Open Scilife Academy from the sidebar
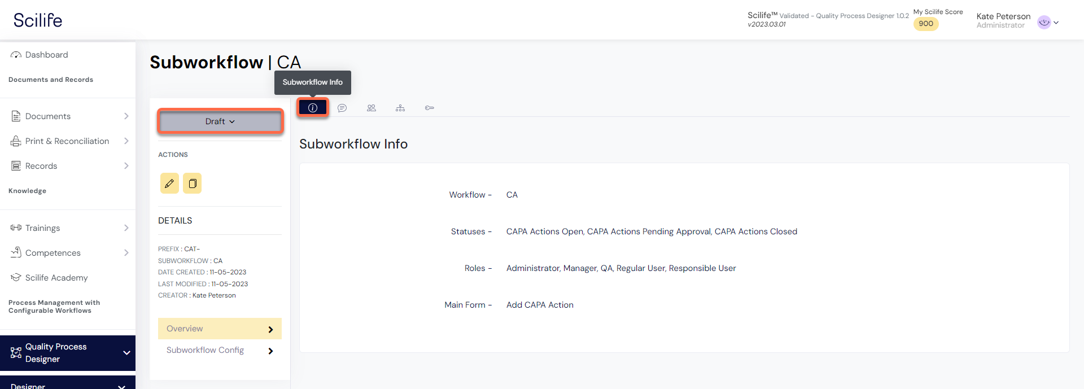This screenshot has width=1084, height=389. [56, 278]
